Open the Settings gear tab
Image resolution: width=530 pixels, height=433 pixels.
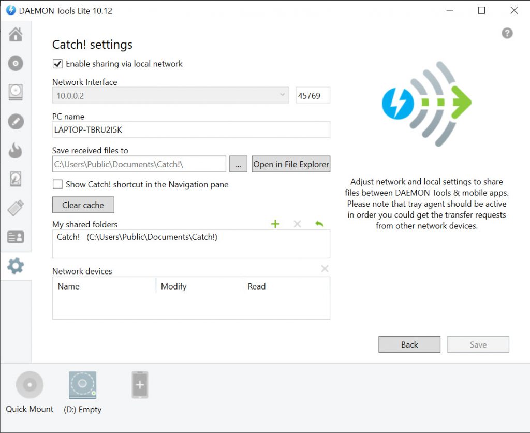coord(16,266)
